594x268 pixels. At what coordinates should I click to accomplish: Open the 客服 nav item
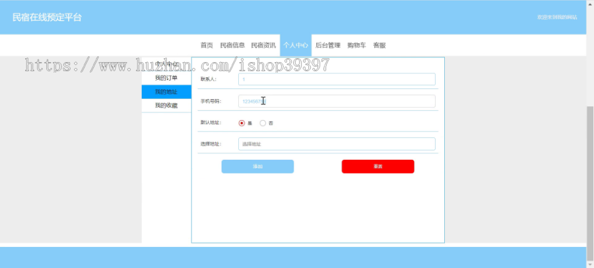tap(379, 45)
